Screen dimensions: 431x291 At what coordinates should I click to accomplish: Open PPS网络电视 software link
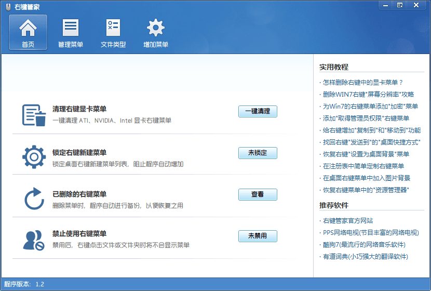[x=371, y=233]
